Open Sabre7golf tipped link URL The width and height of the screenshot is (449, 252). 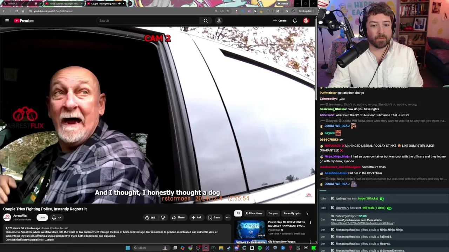click(362, 223)
